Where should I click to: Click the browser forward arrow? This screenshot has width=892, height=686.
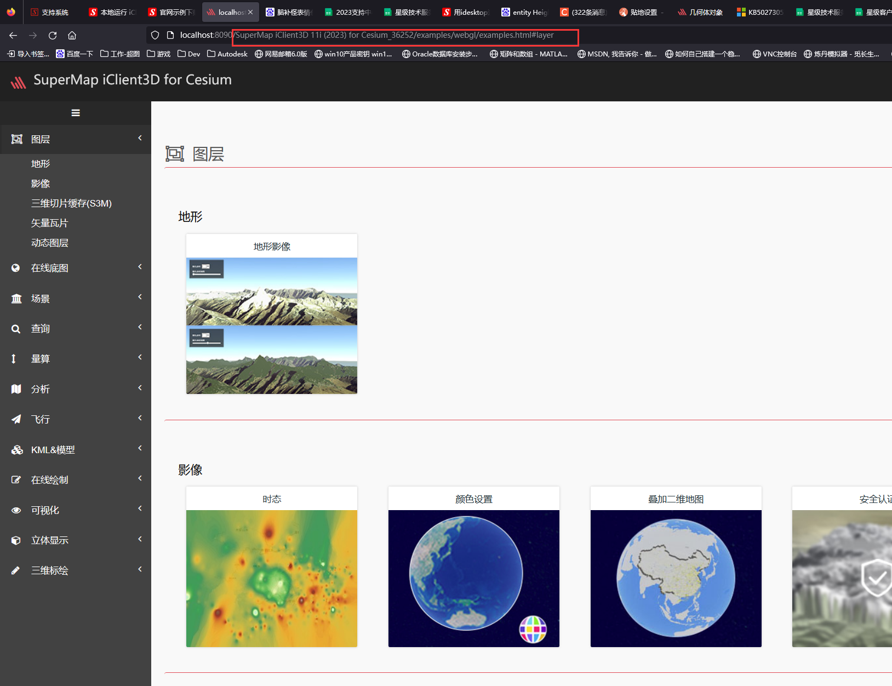(x=33, y=35)
